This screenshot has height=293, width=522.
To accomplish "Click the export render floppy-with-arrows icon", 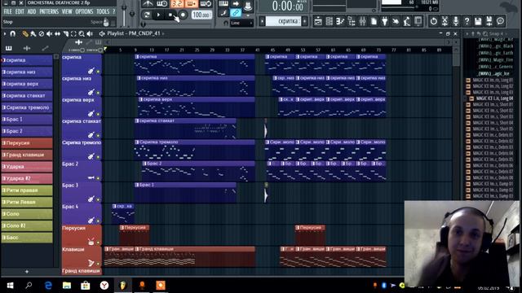I will [x=489, y=21].
